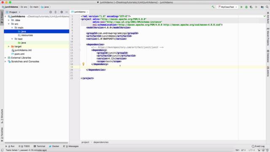Toggle tool window bars via bottom-left corner icon
Image resolution: width=270 pixels, height=152 pixels.
click(x=2, y=150)
